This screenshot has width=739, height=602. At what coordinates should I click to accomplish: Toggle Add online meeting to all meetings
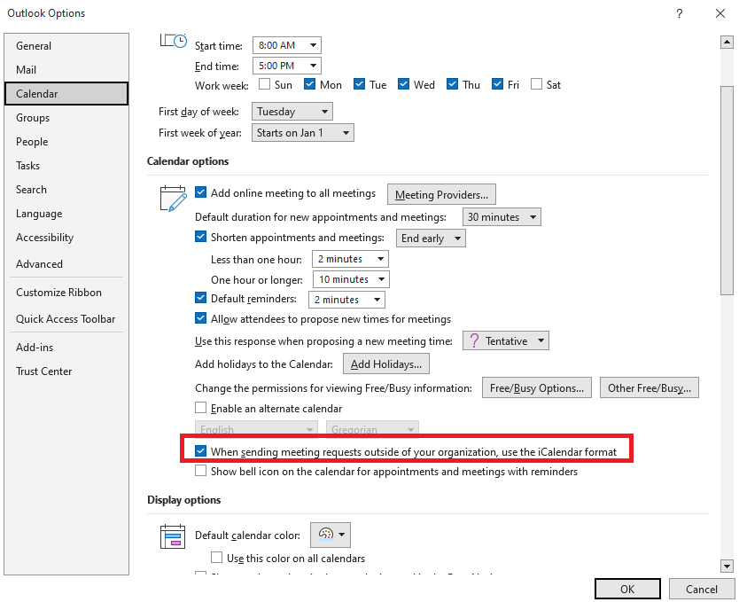(x=201, y=192)
